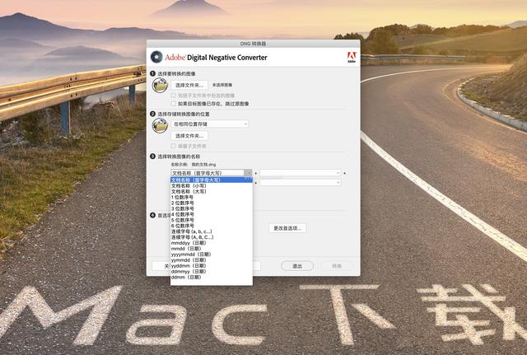Pick '连续字母 (a, b, c...)' lowercase option
This screenshot has width=527, height=355.
(212, 231)
